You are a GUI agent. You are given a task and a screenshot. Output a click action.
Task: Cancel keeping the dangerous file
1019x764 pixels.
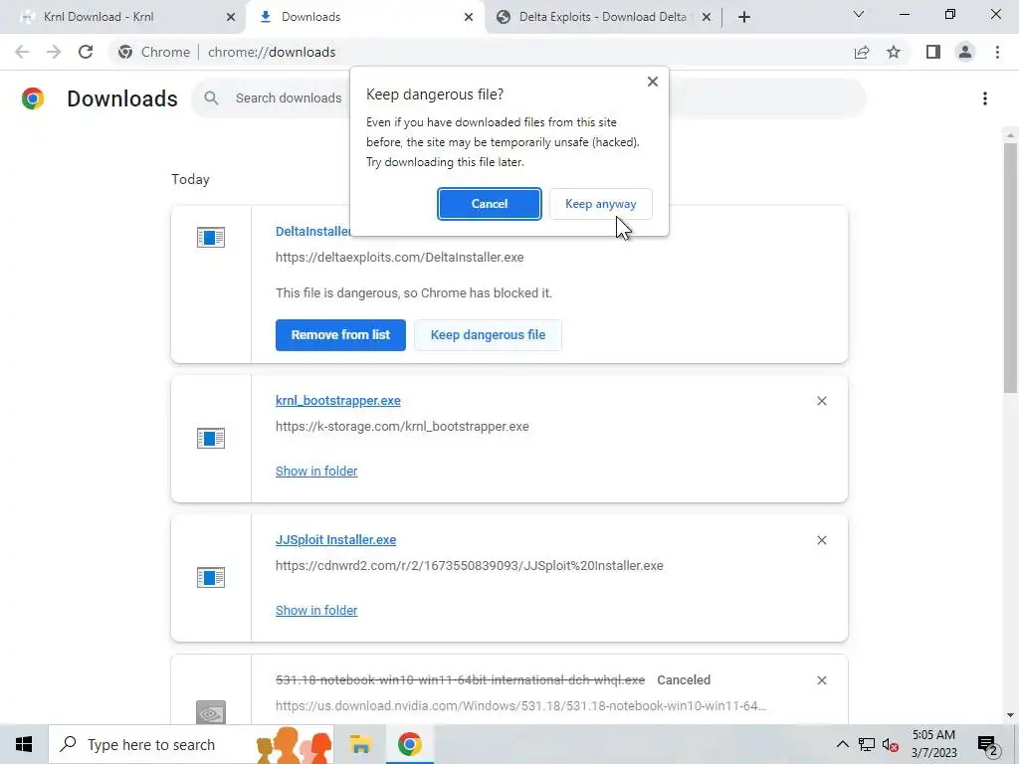490,204
